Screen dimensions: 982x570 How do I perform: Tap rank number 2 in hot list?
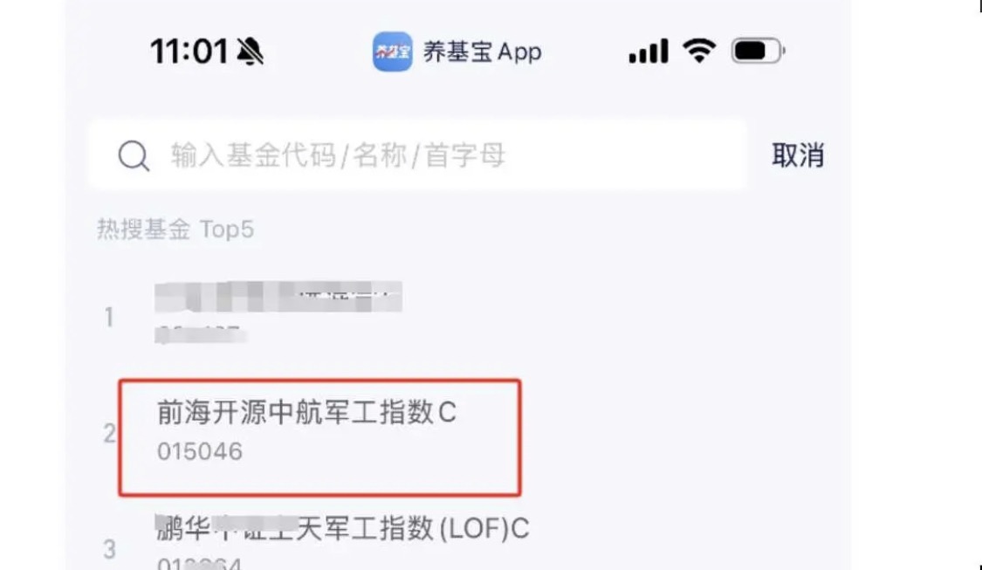(110, 434)
